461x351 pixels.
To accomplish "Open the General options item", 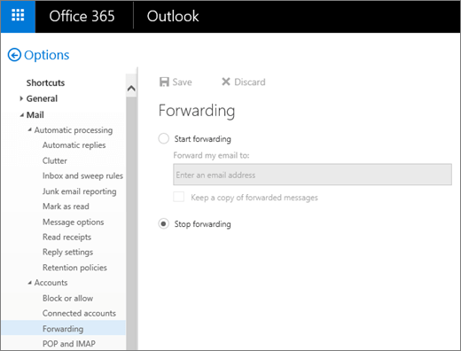I will [42, 98].
